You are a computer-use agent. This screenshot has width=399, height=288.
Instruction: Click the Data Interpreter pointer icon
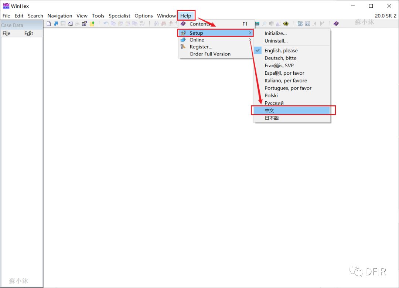click(300, 24)
